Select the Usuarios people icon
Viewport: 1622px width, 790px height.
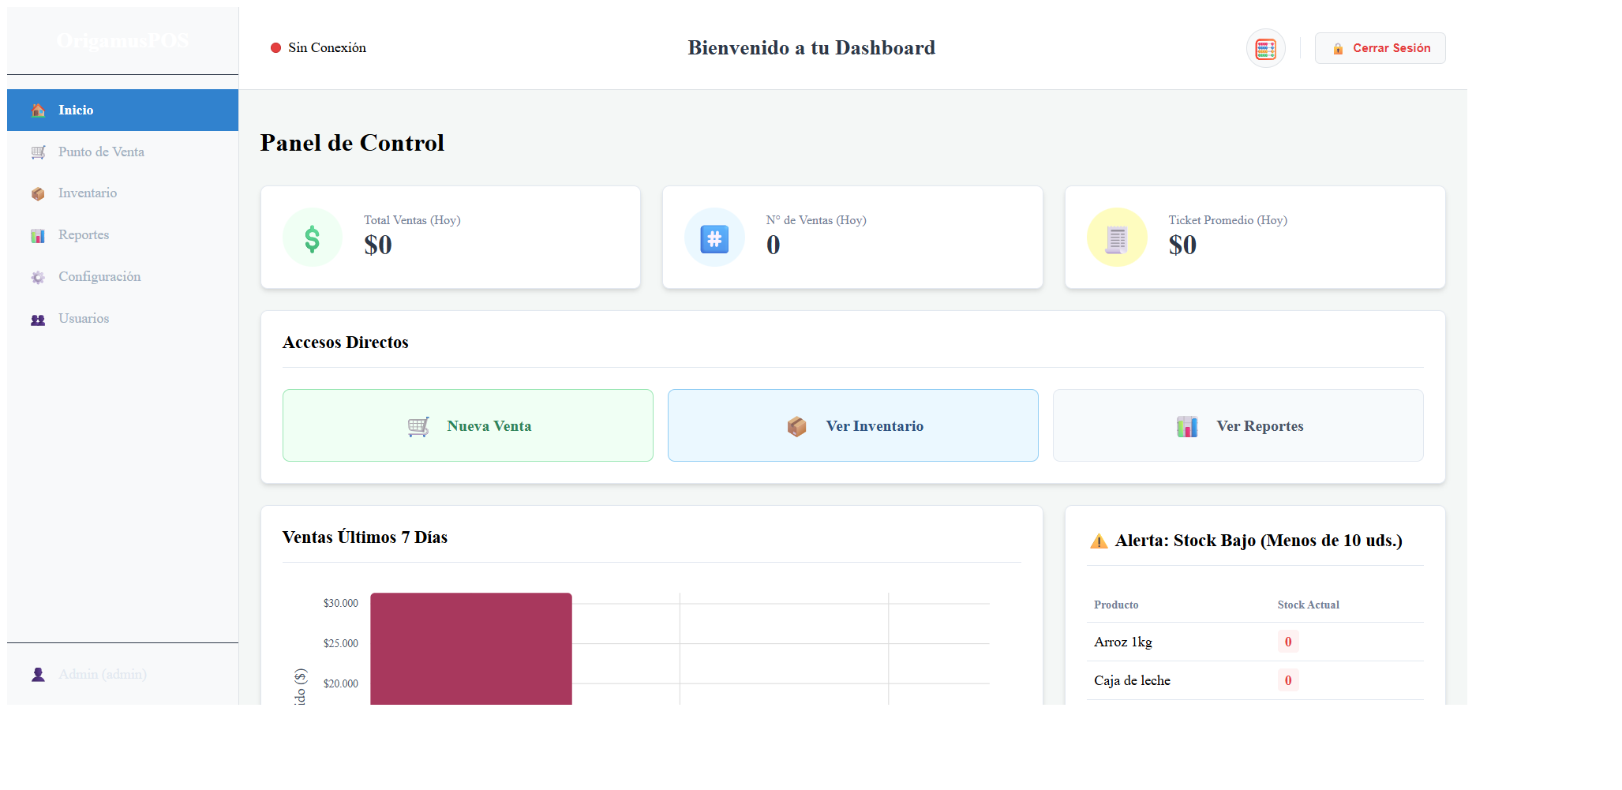(38, 319)
